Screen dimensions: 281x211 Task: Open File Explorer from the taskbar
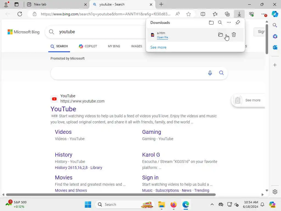(161, 204)
